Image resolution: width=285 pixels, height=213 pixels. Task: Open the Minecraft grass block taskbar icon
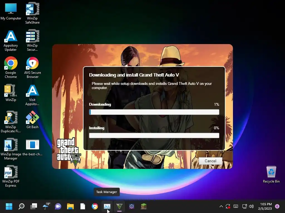144,206
